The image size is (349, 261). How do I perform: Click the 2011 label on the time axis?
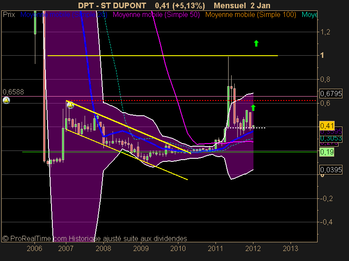(x=216, y=248)
